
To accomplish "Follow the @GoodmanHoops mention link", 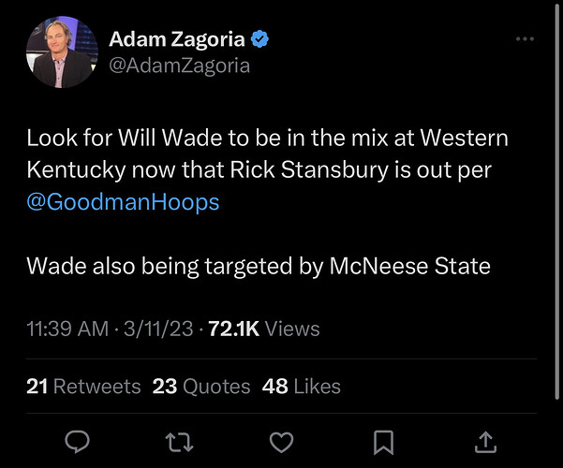I will 123,201.
